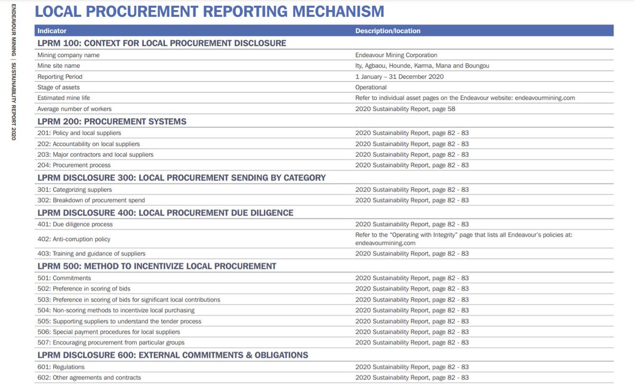Click the 'LPRM DISCLOSURE 400' section heading

point(165,213)
